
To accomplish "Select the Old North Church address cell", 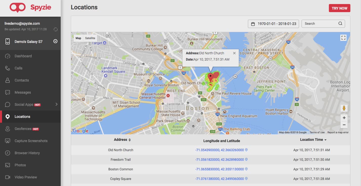I will pyautogui.click(x=121, y=150).
